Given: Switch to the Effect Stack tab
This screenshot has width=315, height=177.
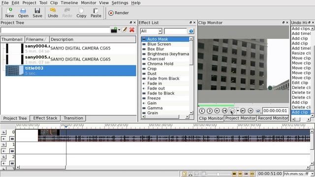Looking at the screenshot, I should click(x=45, y=118).
